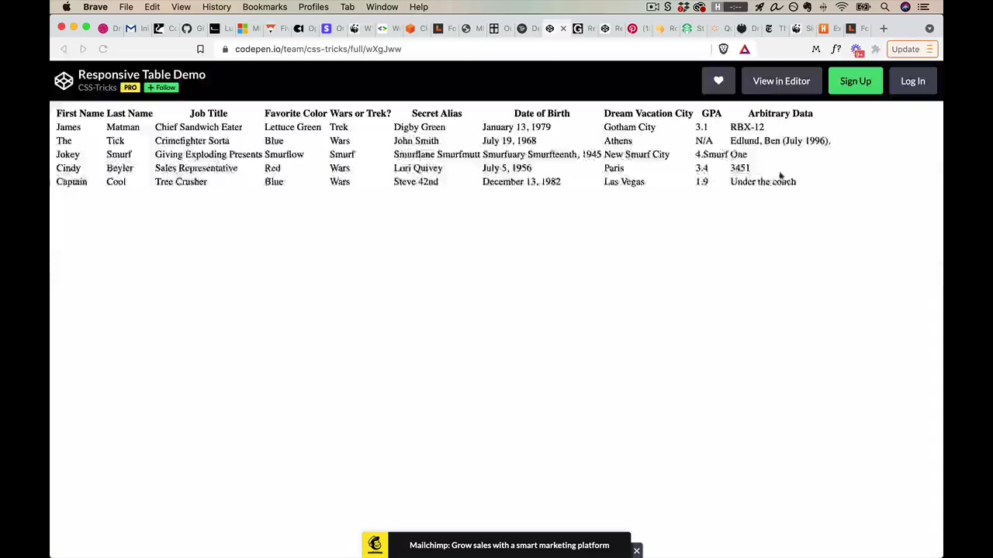
Task: Open the File menu
Action: [126, 7]
